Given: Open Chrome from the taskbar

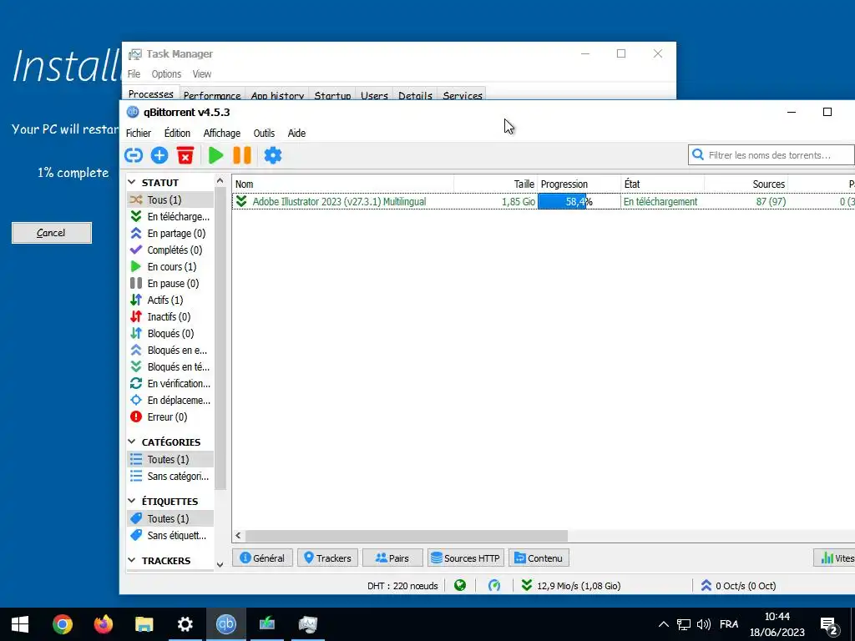Looking at the screenshot, I should click(x=62, y=624).
